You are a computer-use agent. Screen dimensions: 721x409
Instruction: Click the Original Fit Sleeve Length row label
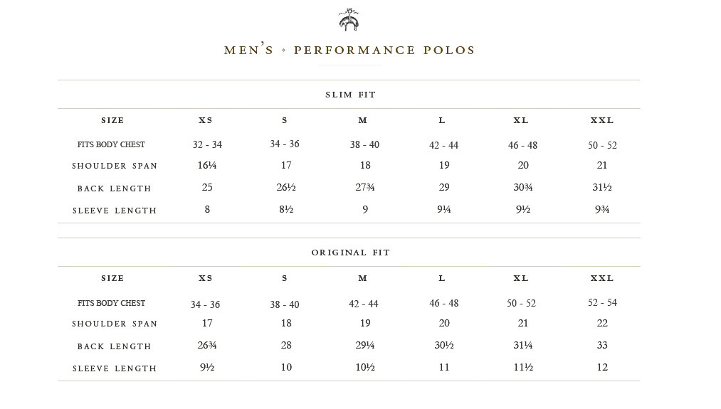point(115,368)
